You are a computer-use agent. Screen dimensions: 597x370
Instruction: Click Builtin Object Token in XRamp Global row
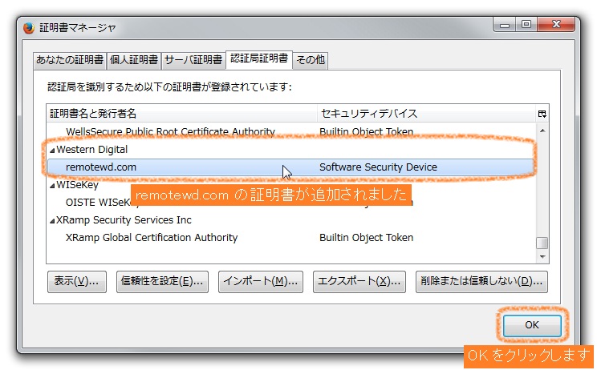coord(366,237)
